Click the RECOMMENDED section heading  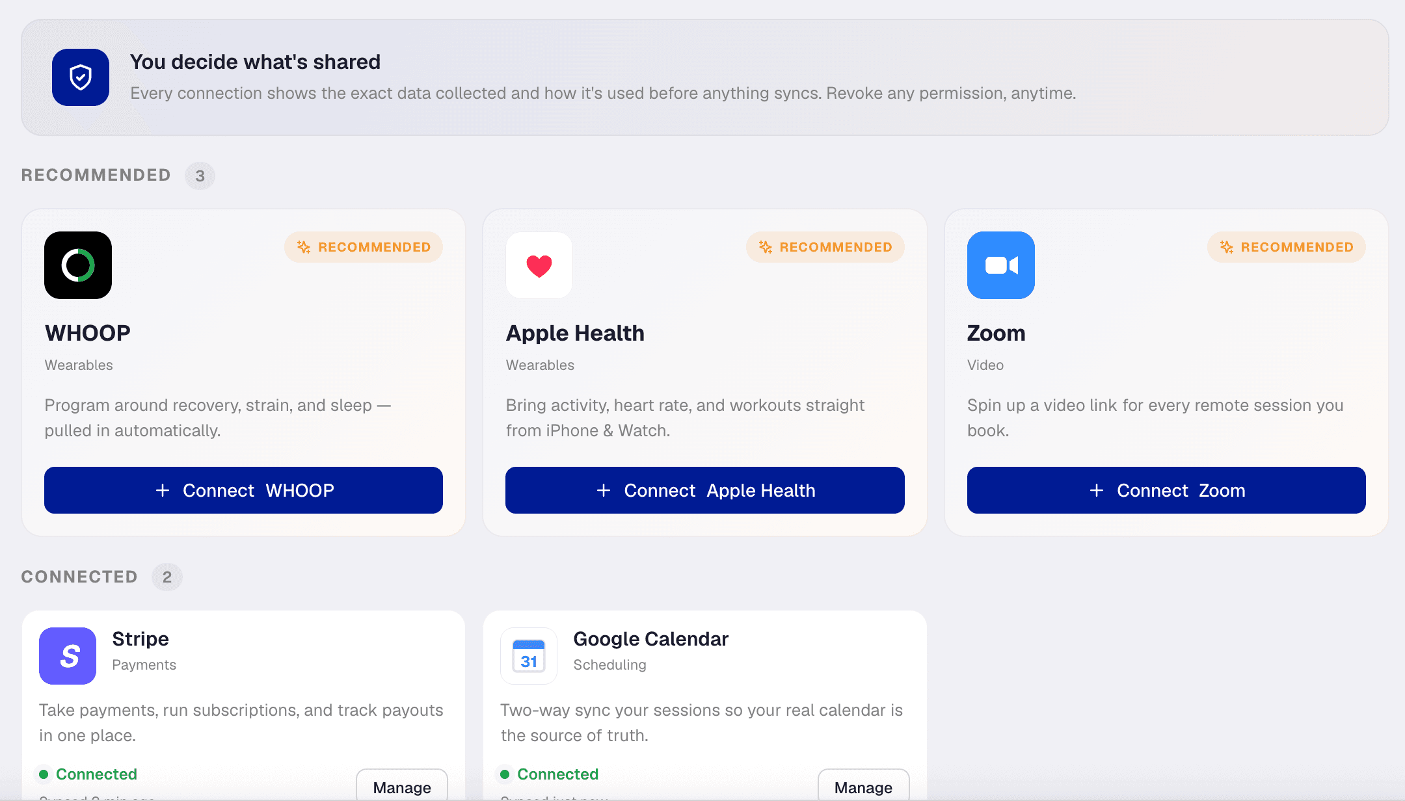(x=96, y=175)
